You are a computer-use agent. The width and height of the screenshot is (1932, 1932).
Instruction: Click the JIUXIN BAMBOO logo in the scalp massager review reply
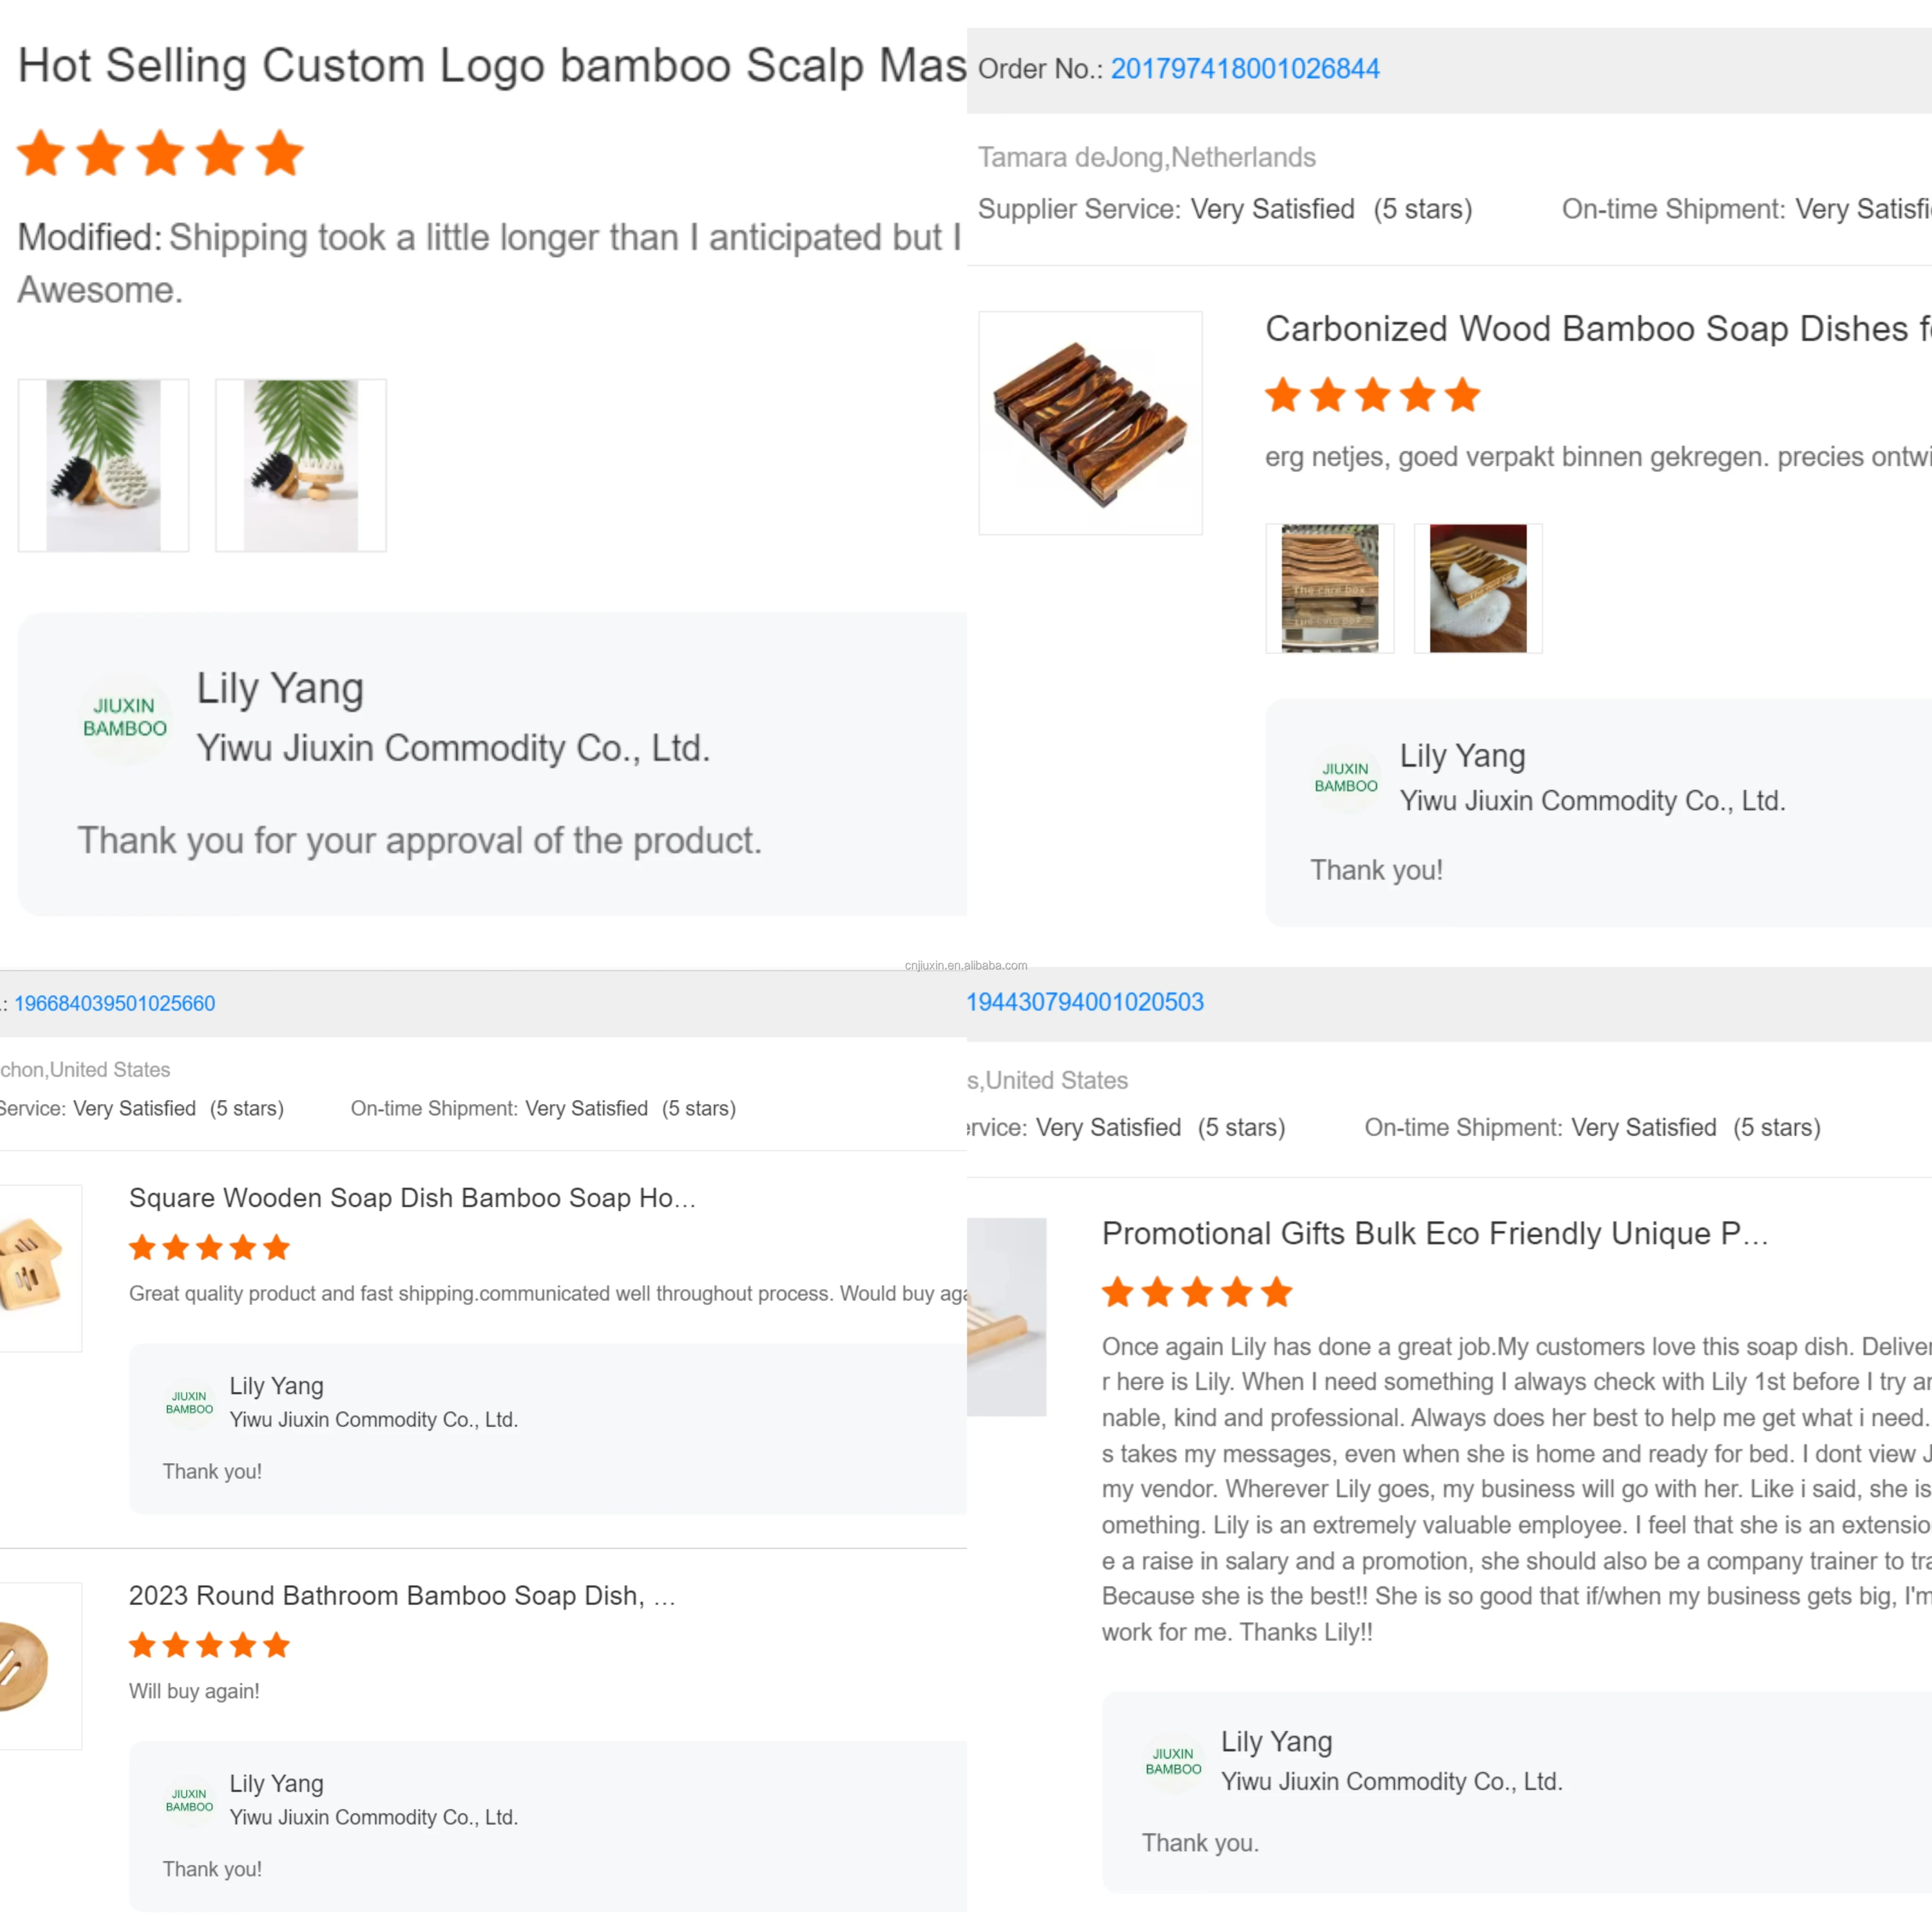pos(125,718)
